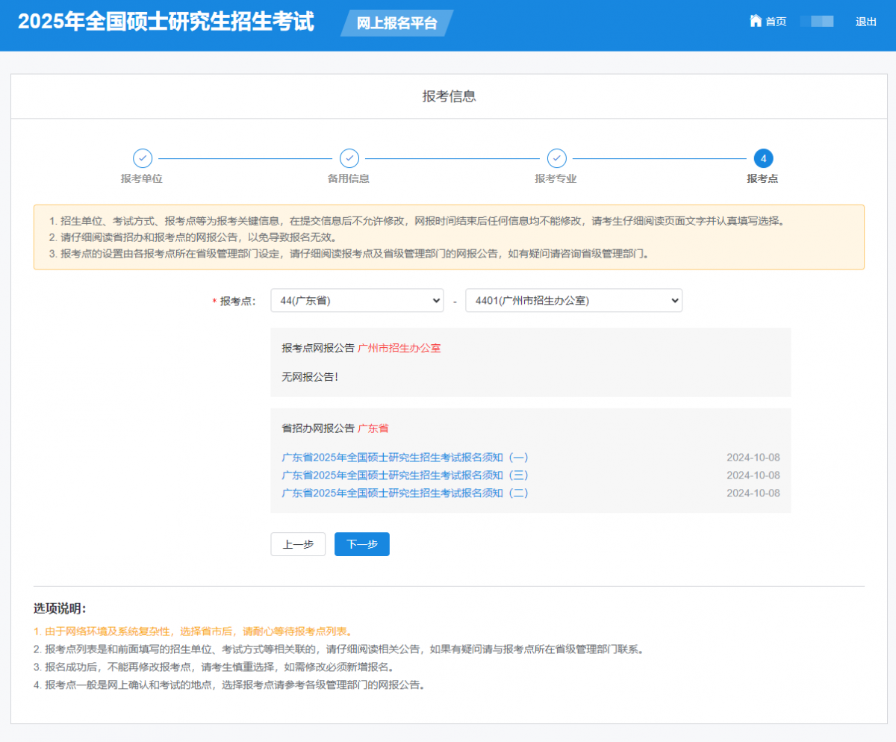896x742 pixels.
Task: Click the 2025年全国硕士研究生招生考试 site title
Action: click(x=166, y=22)
